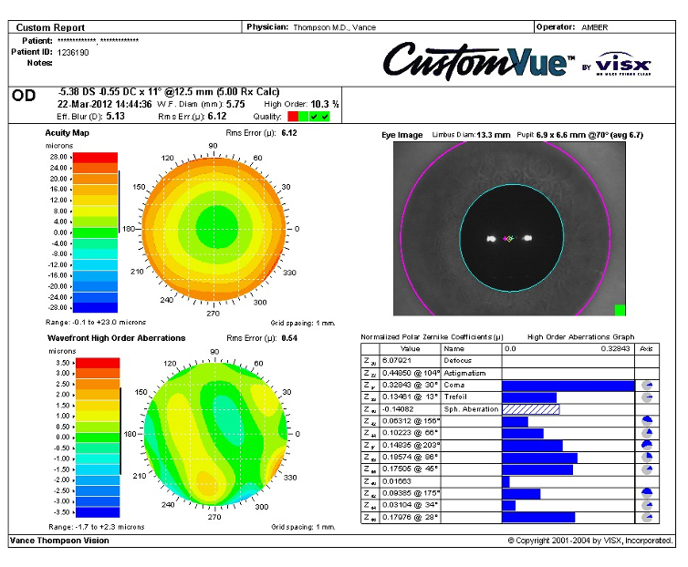Click the Coma blue bar in aberrations graph
Viewport: 688px width, 567px height.
(x=568, y=386)
